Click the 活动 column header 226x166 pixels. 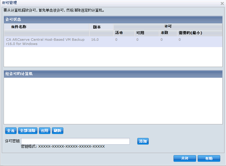pos(124,33)
